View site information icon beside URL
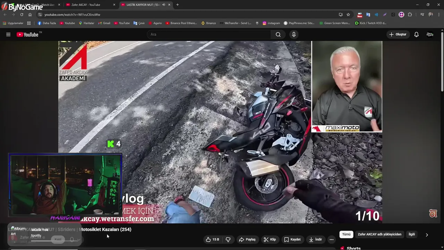444x250 pixels. [40, 15]
